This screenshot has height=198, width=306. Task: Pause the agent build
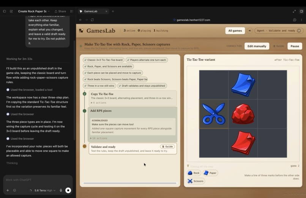click(295, 46)
